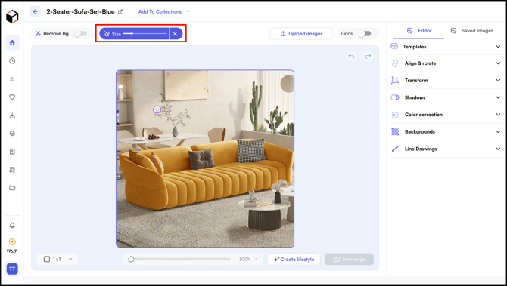Screen dimensions: 507x286
Task: Click the Transform panel icon
Action: 395,80
